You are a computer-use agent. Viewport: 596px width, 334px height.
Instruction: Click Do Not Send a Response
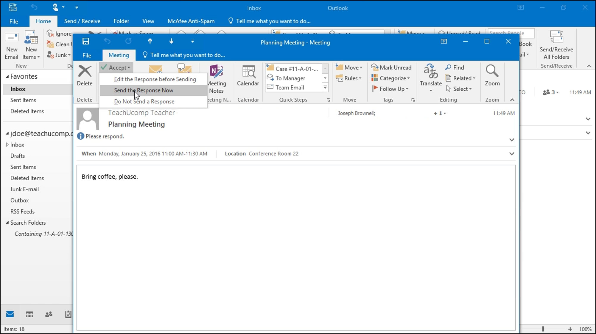(x=144, y=101)
